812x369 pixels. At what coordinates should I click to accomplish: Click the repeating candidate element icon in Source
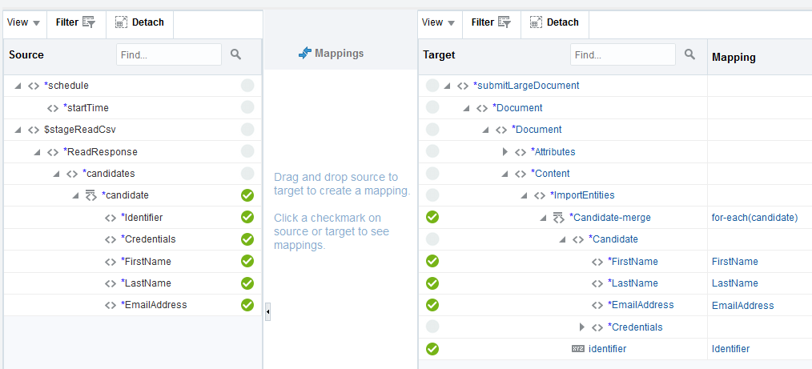point(90,195)
